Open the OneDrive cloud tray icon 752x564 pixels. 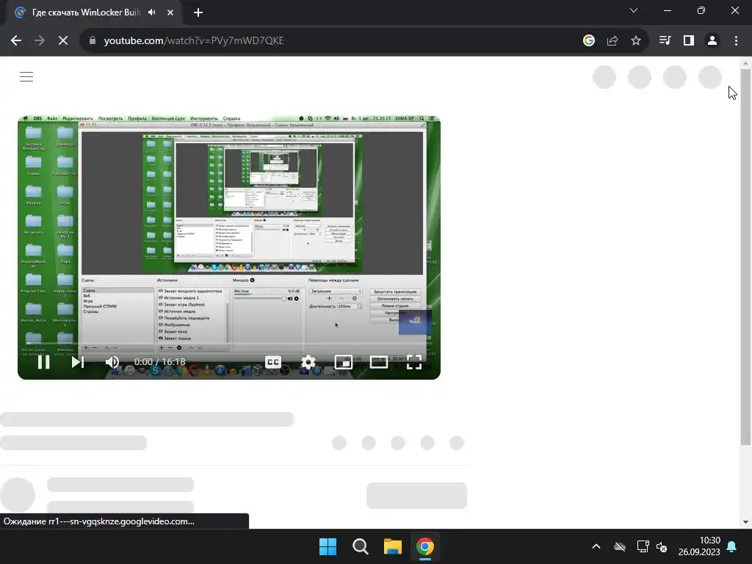pos(620,546)
